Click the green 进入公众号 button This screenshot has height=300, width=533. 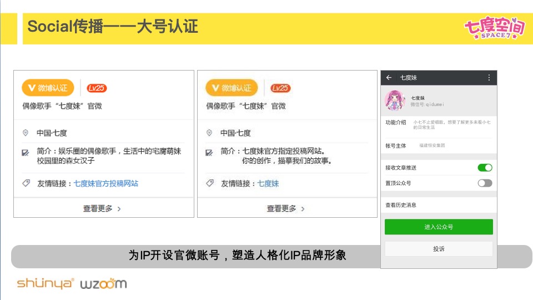[x=439, y=227]
